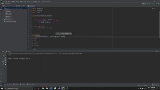This screenshot has height=90, width=160.
Task: Toggle Scroll to End in Run panel
Action: [x=5, y=60]
